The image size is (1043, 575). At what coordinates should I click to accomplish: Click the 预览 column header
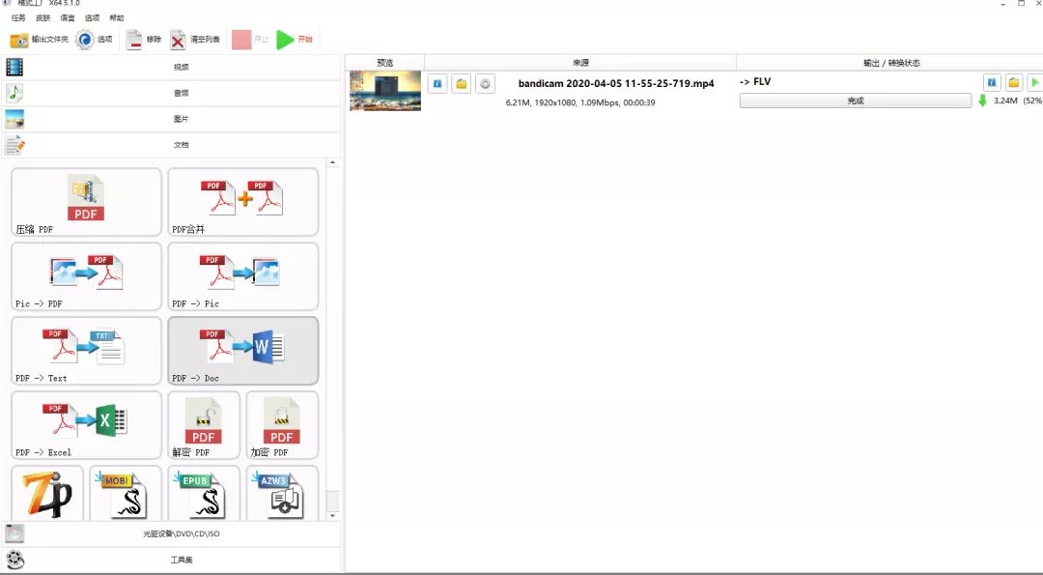coord(385,63)
